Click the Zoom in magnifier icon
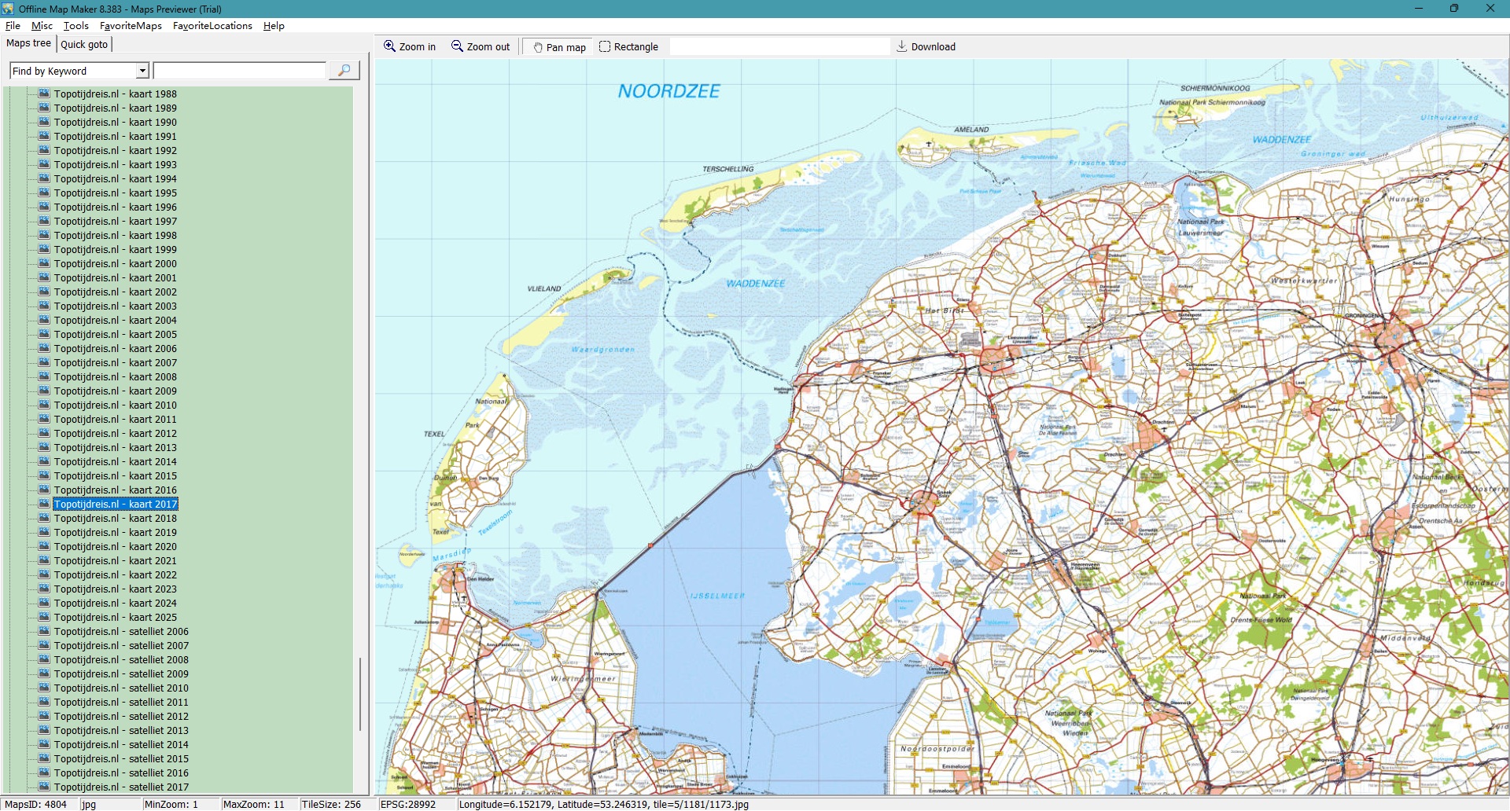The height and width of the screenshot is (811, 1510). (389, 46)
